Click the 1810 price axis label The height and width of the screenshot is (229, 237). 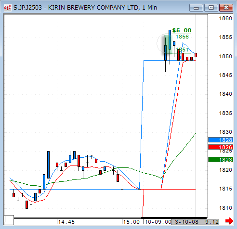[225, 208]
